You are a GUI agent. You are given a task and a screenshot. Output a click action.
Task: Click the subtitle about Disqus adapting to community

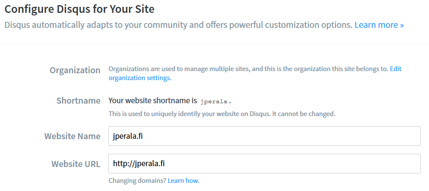(178, 25)
